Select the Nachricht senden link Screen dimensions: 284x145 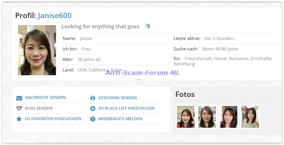click(45, 98)
